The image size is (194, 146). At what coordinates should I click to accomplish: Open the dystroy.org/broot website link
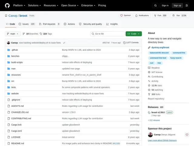[x=160, y=47]
